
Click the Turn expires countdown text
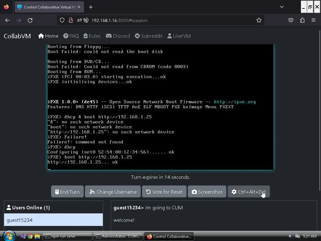[160, 177]
